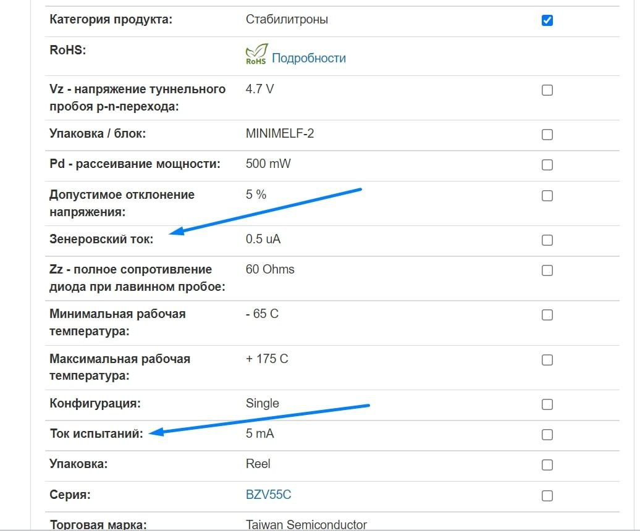Mark the minimum temperature -65 C checkbox
Screen dimensions: 640x531
[547, 314]
